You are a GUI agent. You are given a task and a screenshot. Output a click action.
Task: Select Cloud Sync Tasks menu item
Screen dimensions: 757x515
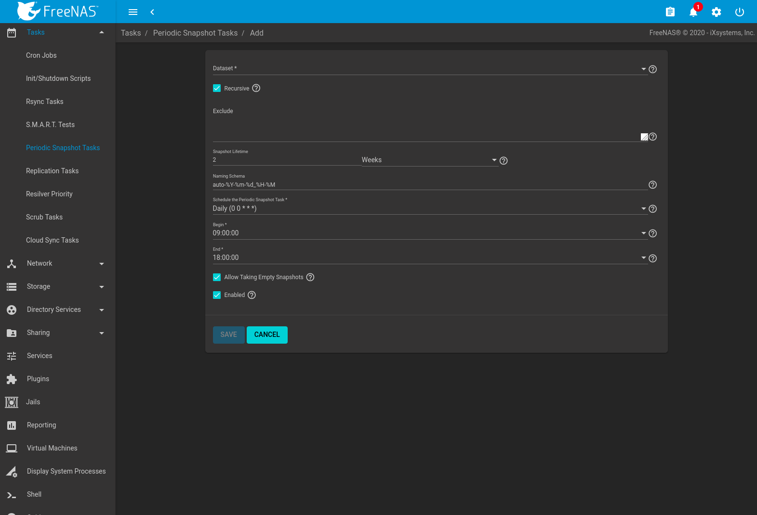[x=52, y=240]
